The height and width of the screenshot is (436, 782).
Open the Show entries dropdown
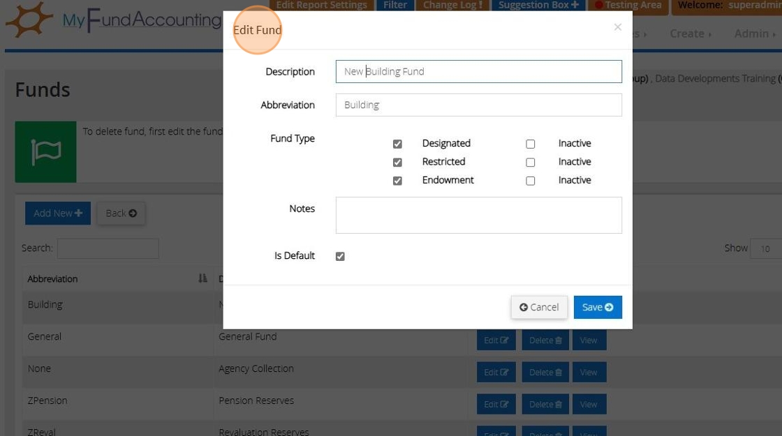[766, 248]
